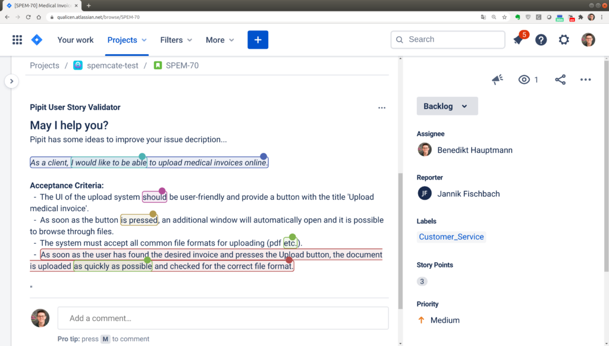Screen dimensions: 609x346
Task: Open the share icon for this issue
Action: pyautogui.click(x=560, y=79)
